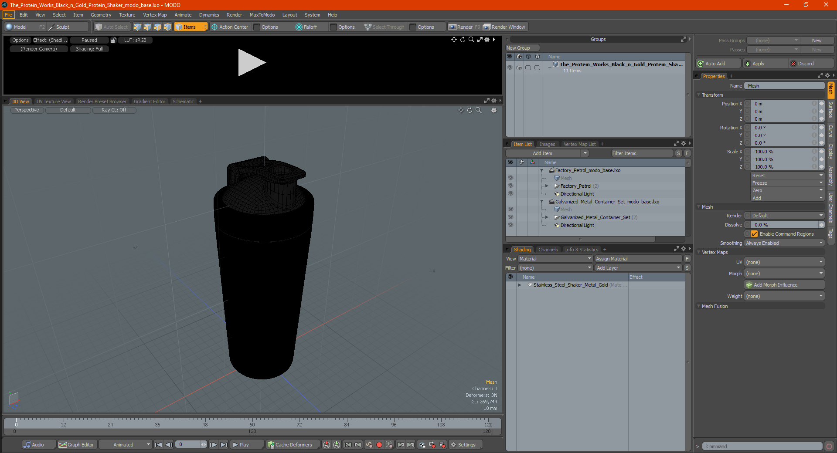Open timeline Settings

(x=466, y=445)
